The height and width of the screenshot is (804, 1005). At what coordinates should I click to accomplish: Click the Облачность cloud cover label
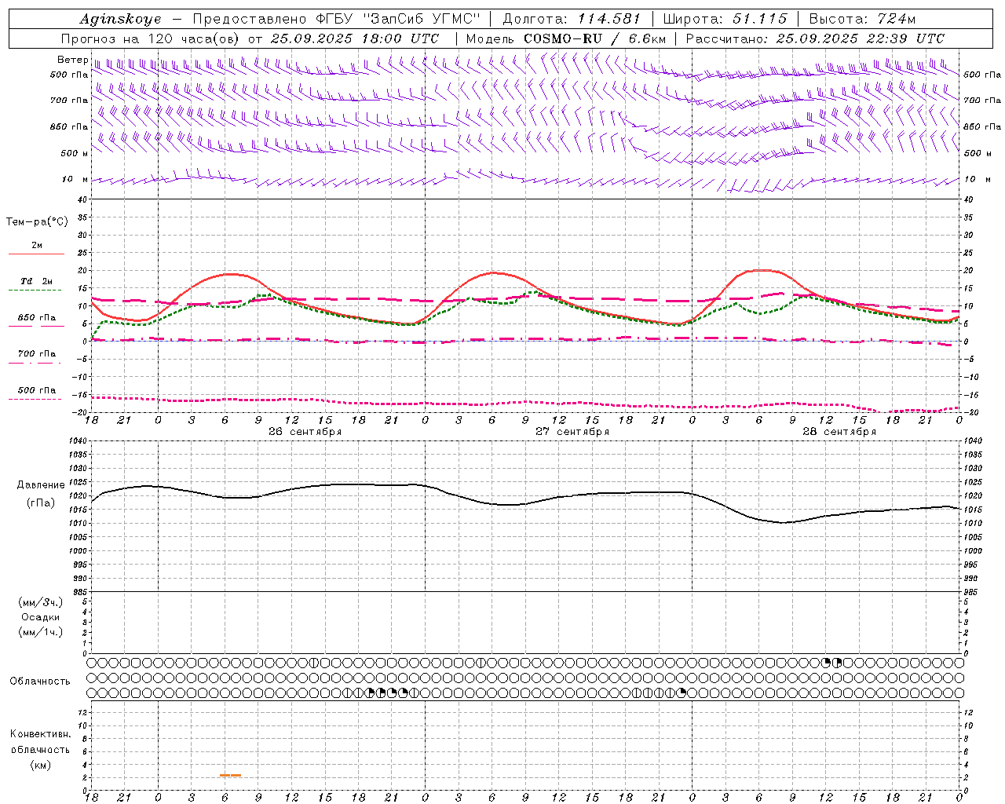point(40,681)
